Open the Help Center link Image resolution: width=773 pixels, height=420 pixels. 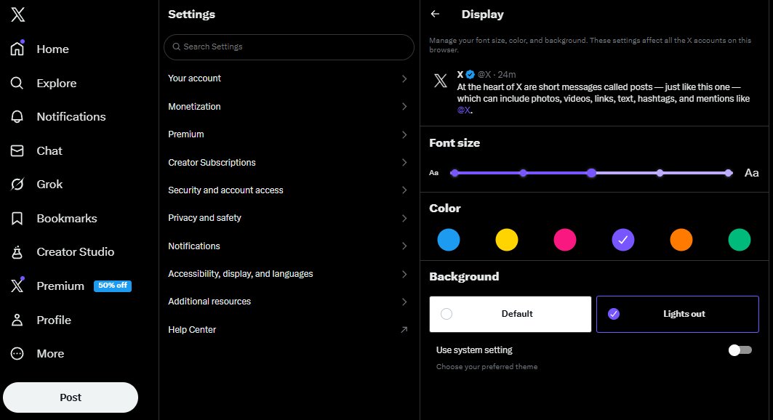[x=289, y=329]
